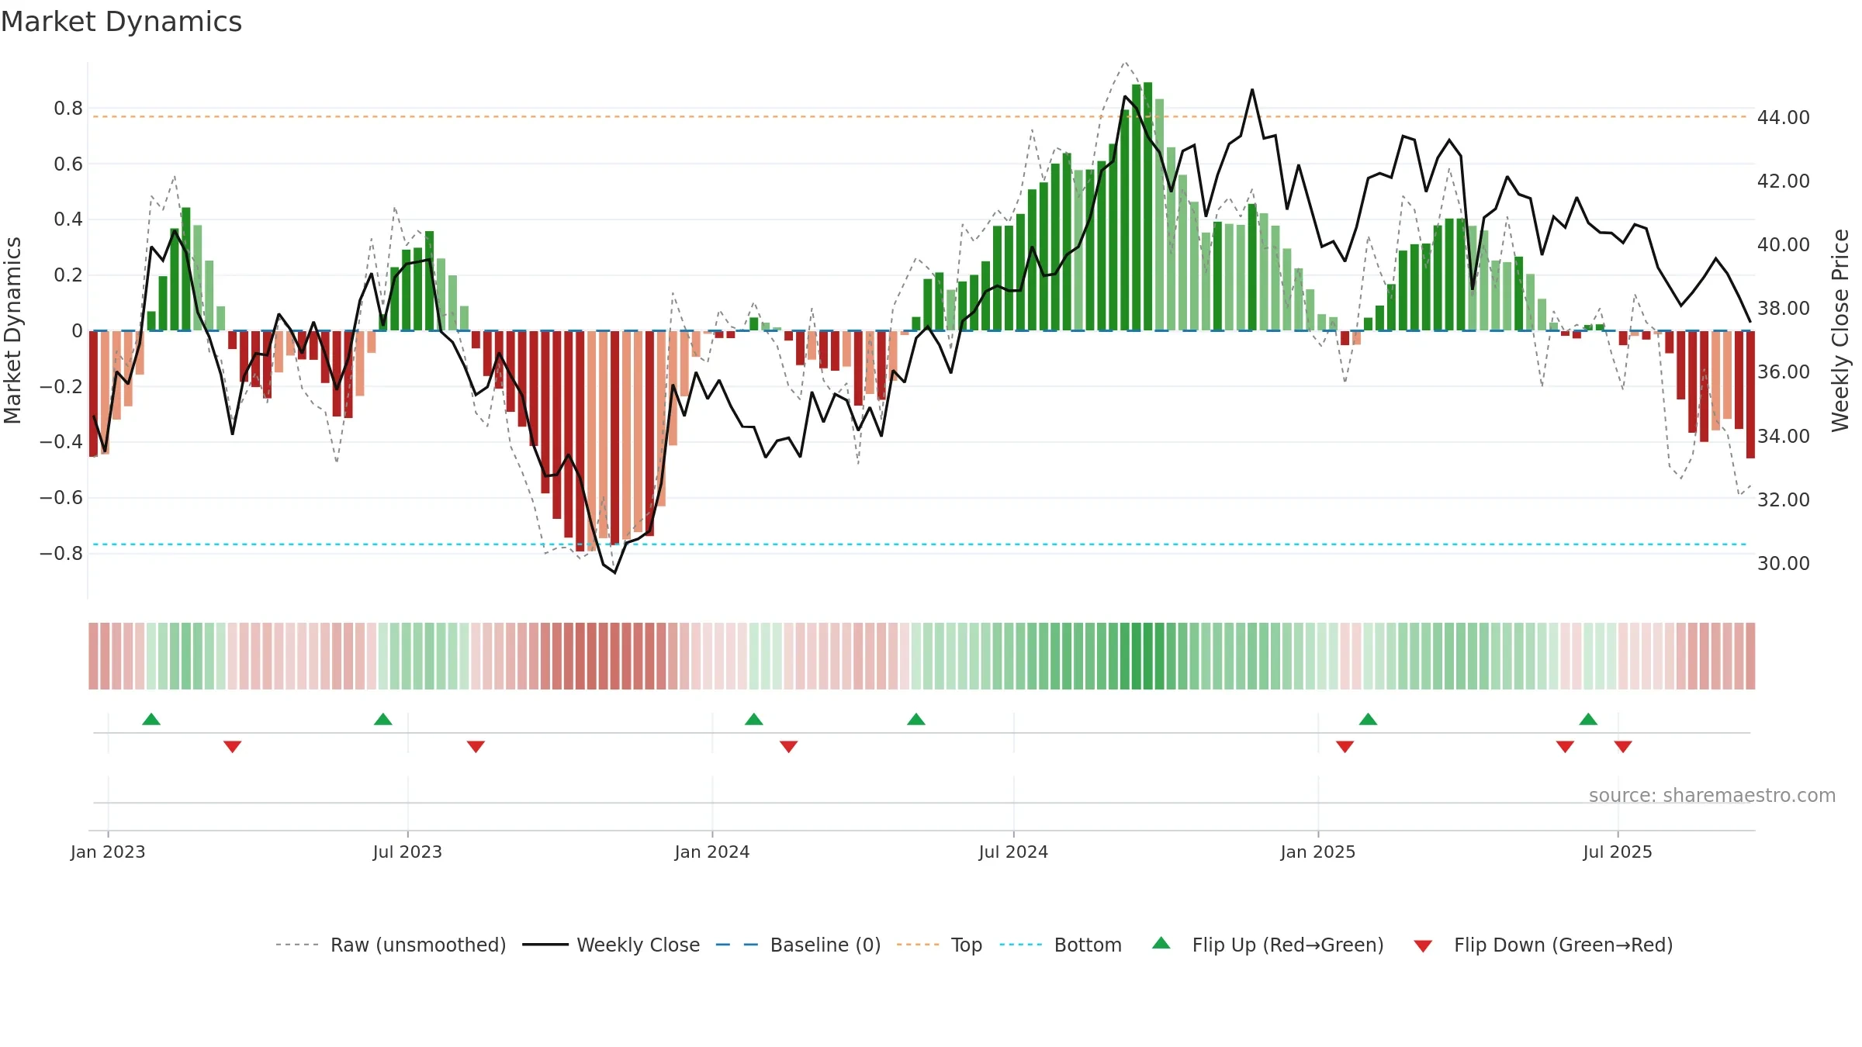Screen dimensions: 1862x1047
Task: Click the '34.00' right axis price label
Action: pos(1784,437)
